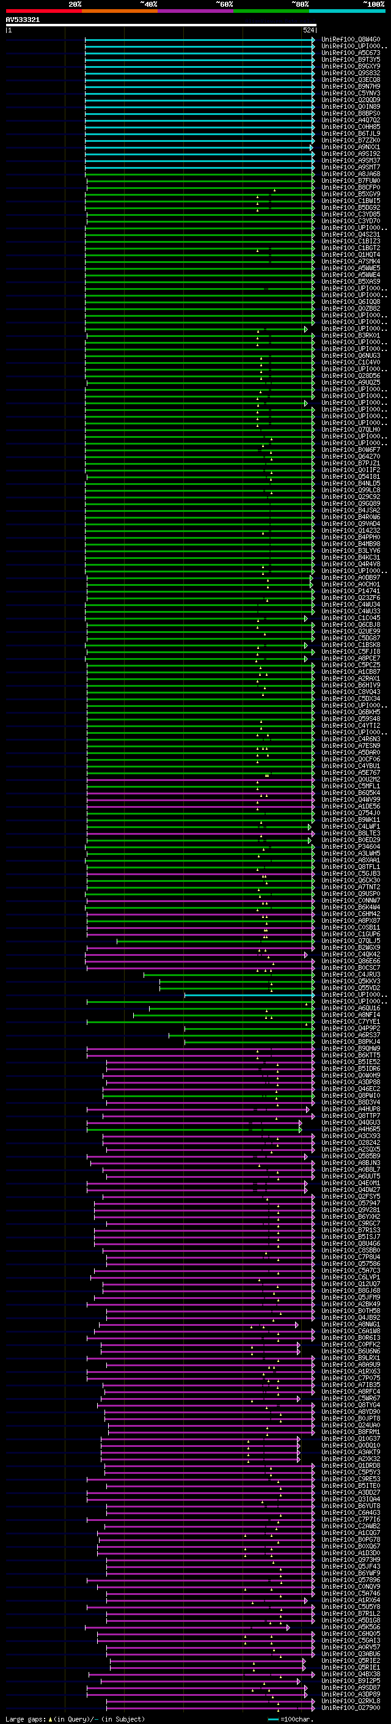The height and width of the screenshot is (1724, 391).
Task: Select hit UniRef100_B8LTE3
Action: (x=350, y=833)
